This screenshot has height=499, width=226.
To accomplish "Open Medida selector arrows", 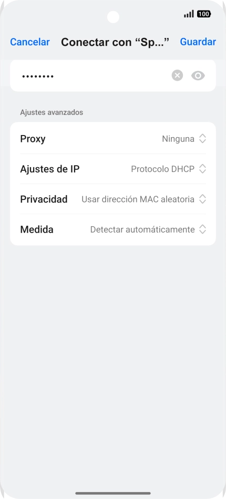I will point(202,229).
